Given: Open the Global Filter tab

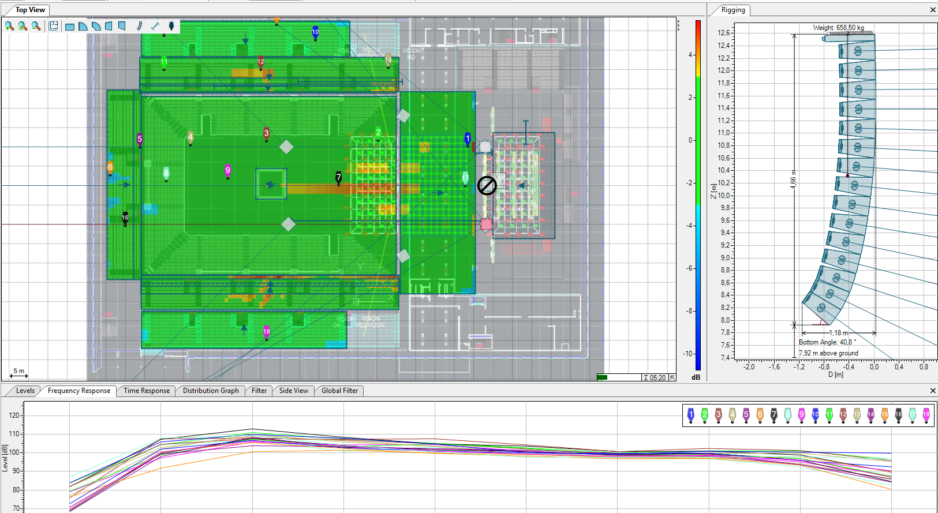Looking at the screenshot, I should (339, 391).
